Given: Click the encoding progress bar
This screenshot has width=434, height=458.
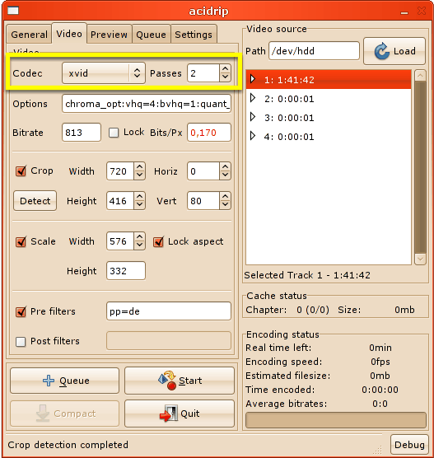Looking at the screenshot, I should tap(336, 420).
